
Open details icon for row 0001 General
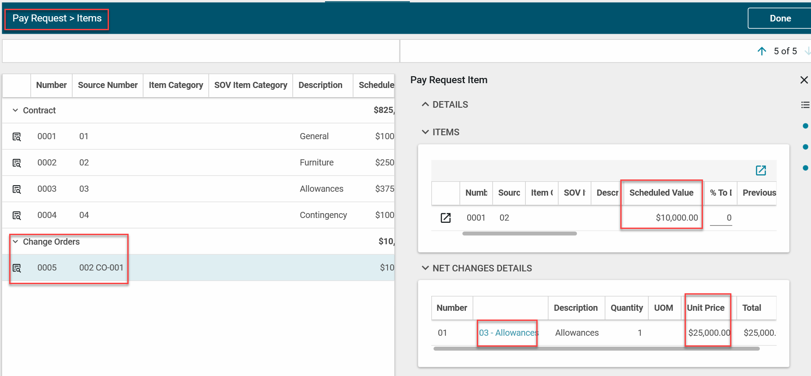tap(17, 137)
